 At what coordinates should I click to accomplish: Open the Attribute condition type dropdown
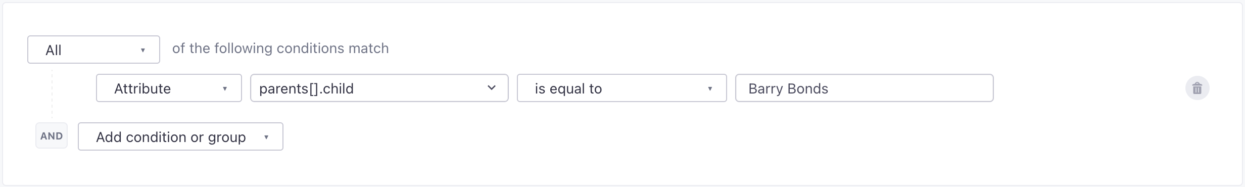point(169,88)
